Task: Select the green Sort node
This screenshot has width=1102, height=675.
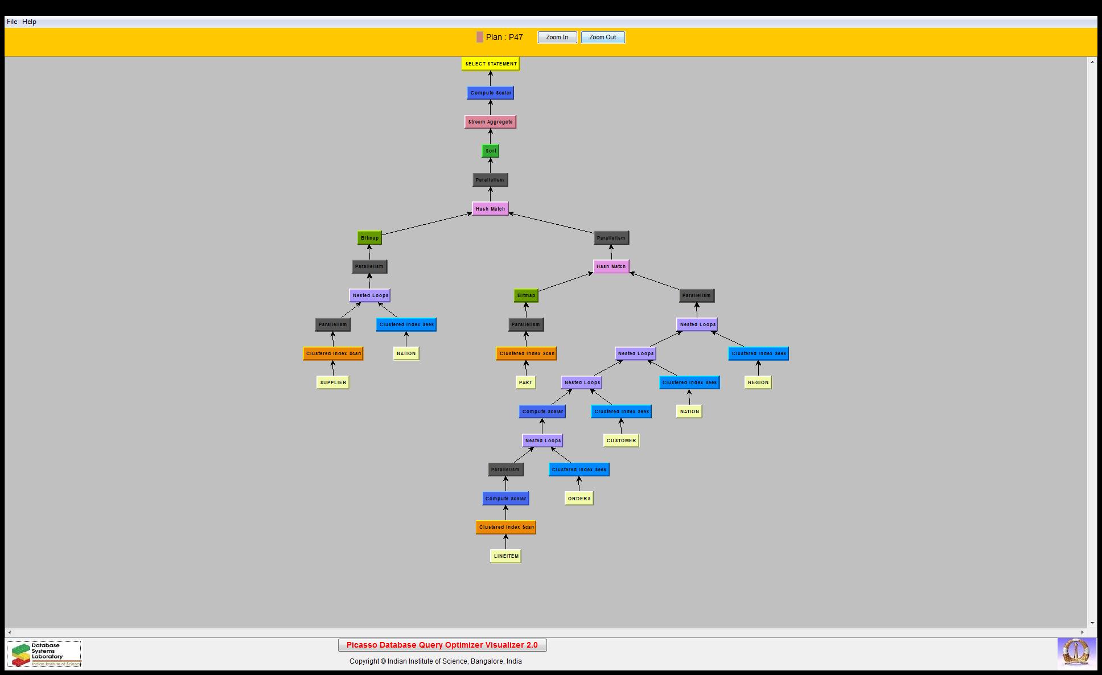Action: (x=490, y=151)
